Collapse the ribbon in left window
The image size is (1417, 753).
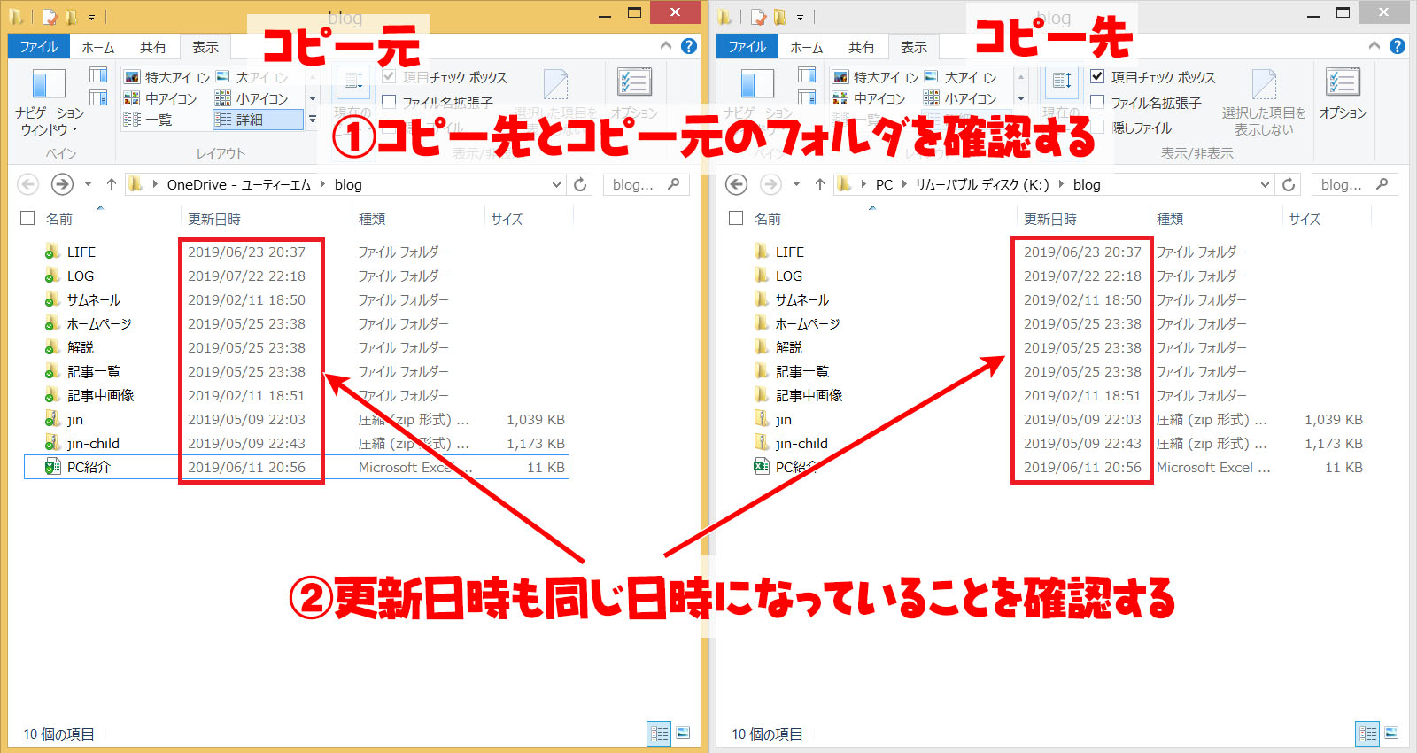pos(666,46)
